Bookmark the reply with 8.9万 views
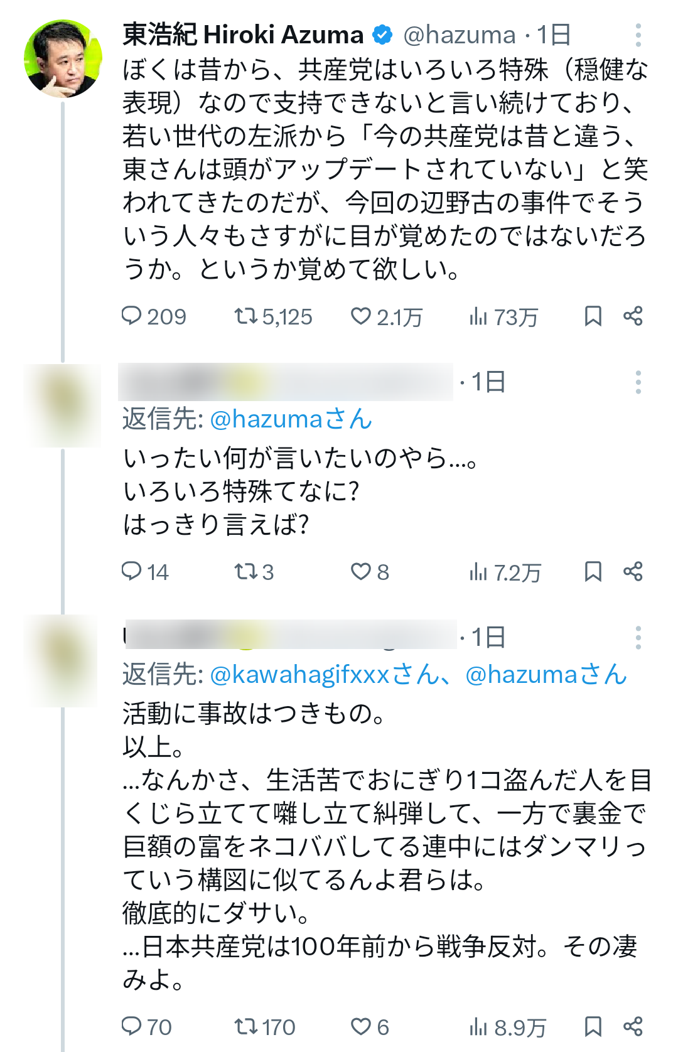The image size is (678, 1052). coord(593,1026)
